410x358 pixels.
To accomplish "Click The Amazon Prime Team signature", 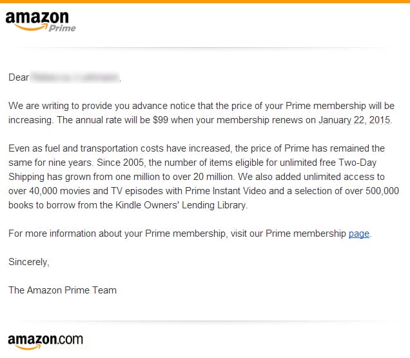I will (63, 290).
